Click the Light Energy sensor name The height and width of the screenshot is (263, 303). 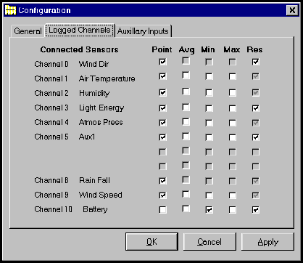pyautogui.click(x=101, y=108)
